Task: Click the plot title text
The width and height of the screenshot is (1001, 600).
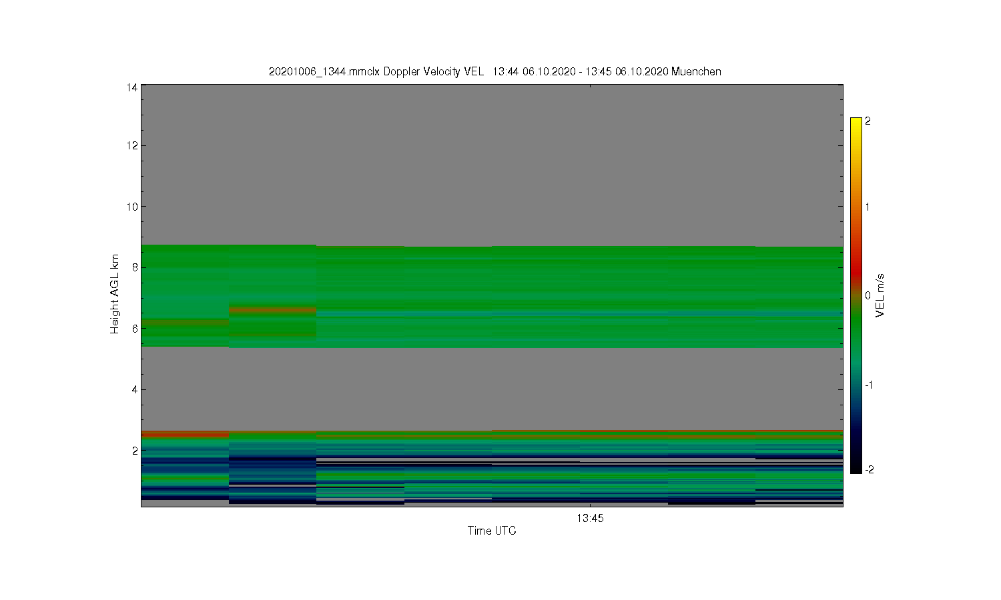Action: click(x=494, y=71)
